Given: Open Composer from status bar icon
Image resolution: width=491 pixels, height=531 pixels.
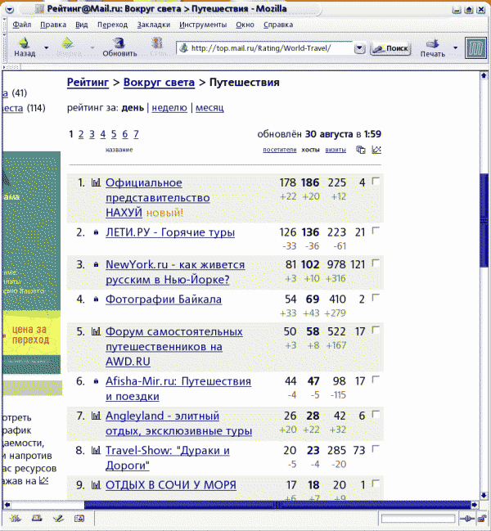Looking at the screenshot, I should pyautogui.click(x=58, y=519).
